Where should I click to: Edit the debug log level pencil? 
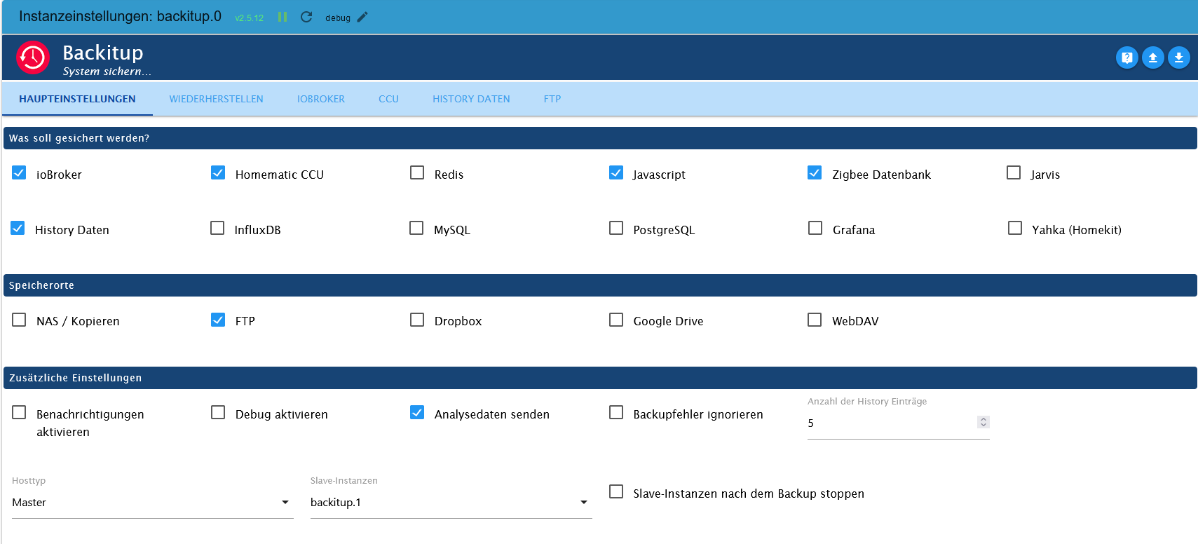pyautogui.click(x=362, y=17)
